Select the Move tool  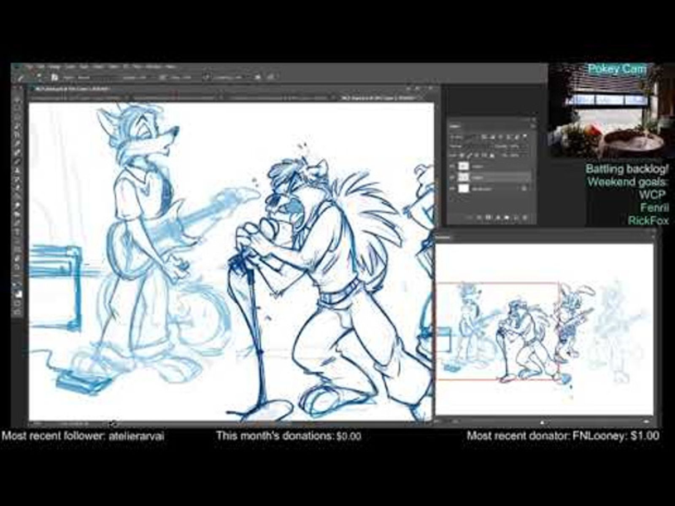18,100
